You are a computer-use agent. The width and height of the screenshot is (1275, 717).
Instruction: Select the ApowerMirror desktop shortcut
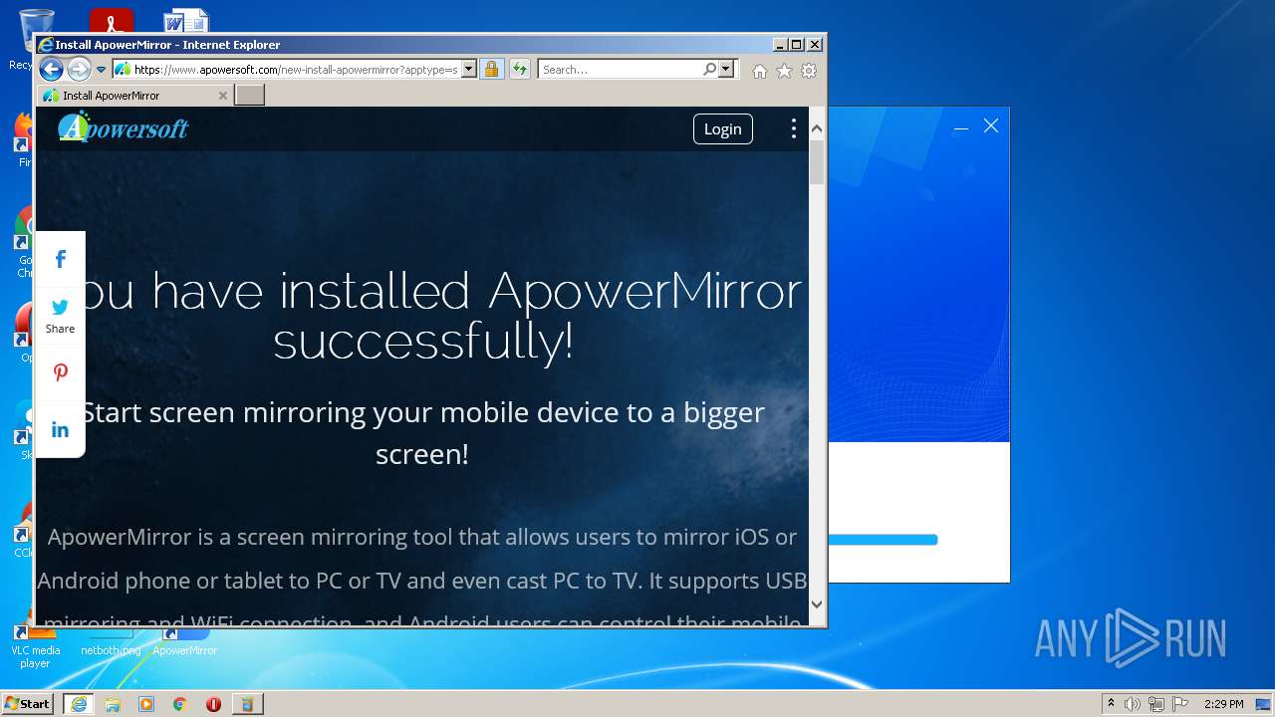pos(184,642)
